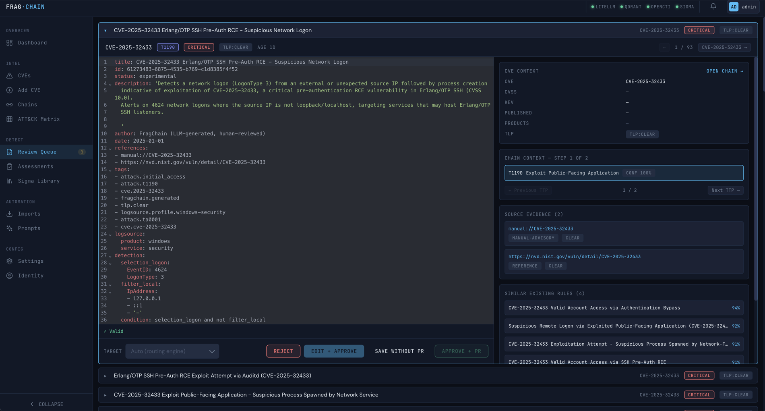Click the previous rule arrow button

[x=664, y=48]
